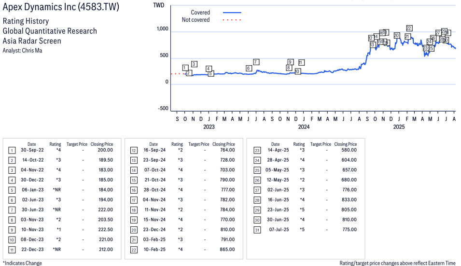Click table index box 23 beside 14-Apr-25
Screen dimensions: 461x266
tap(257, 151)
